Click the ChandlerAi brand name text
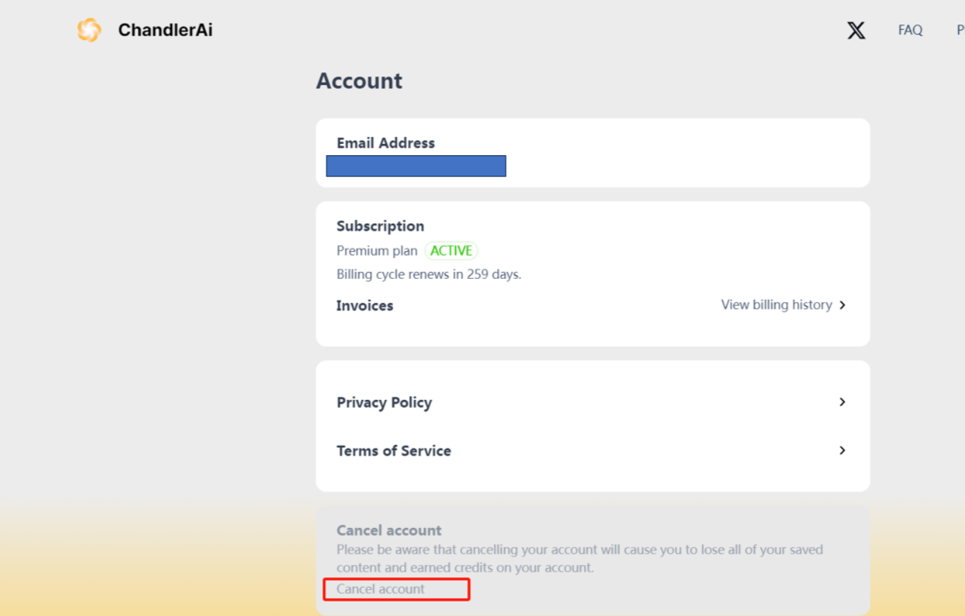 point(165,30)
